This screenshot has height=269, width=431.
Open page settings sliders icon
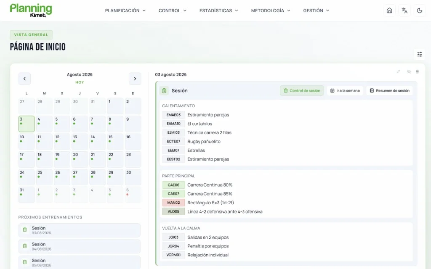tap(420, 54)
